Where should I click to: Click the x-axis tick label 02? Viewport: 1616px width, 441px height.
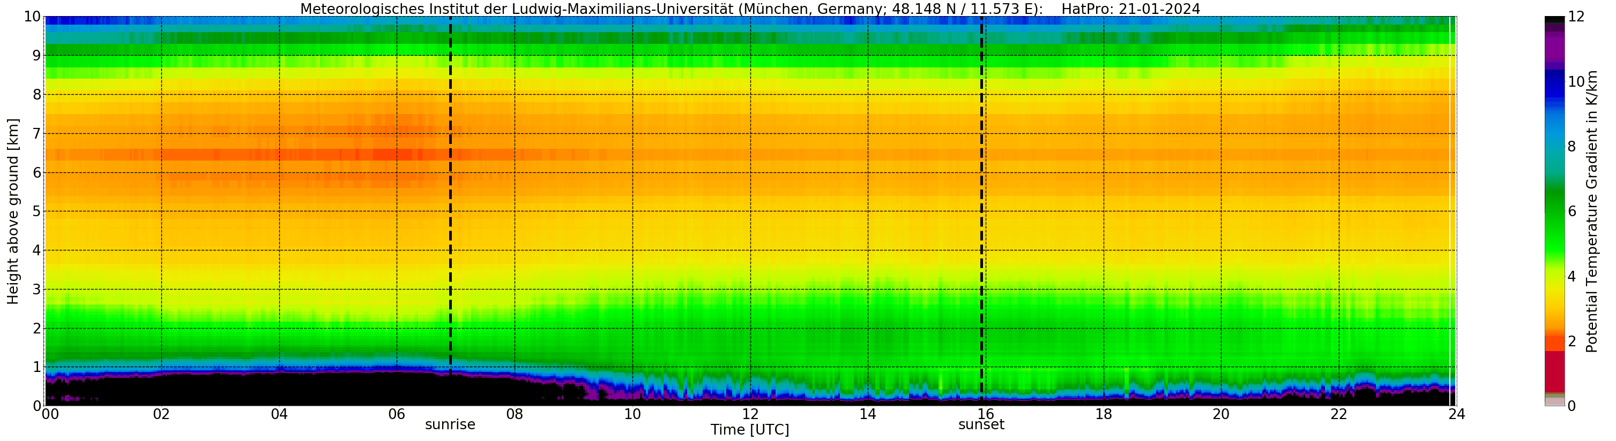tap(161, 414)
